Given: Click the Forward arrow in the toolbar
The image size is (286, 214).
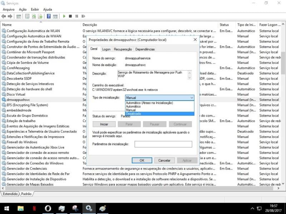Looking at the screenshot, I should point(10,16).
